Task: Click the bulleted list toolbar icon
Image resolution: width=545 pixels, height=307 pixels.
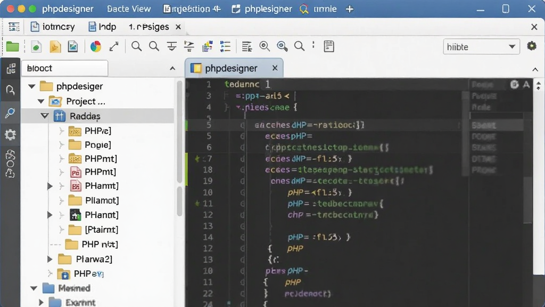Action: [x=225, y=46]
